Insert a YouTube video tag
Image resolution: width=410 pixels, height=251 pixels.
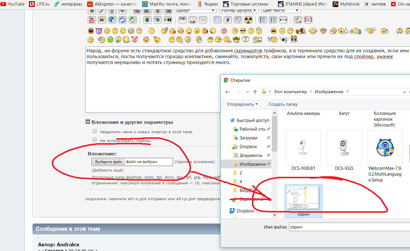(x=92, y=20)
